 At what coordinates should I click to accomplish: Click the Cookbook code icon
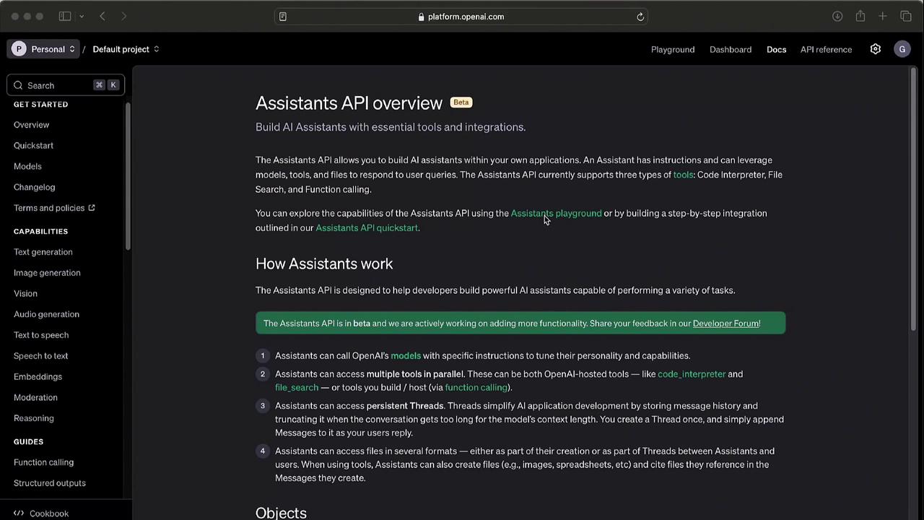19,513
